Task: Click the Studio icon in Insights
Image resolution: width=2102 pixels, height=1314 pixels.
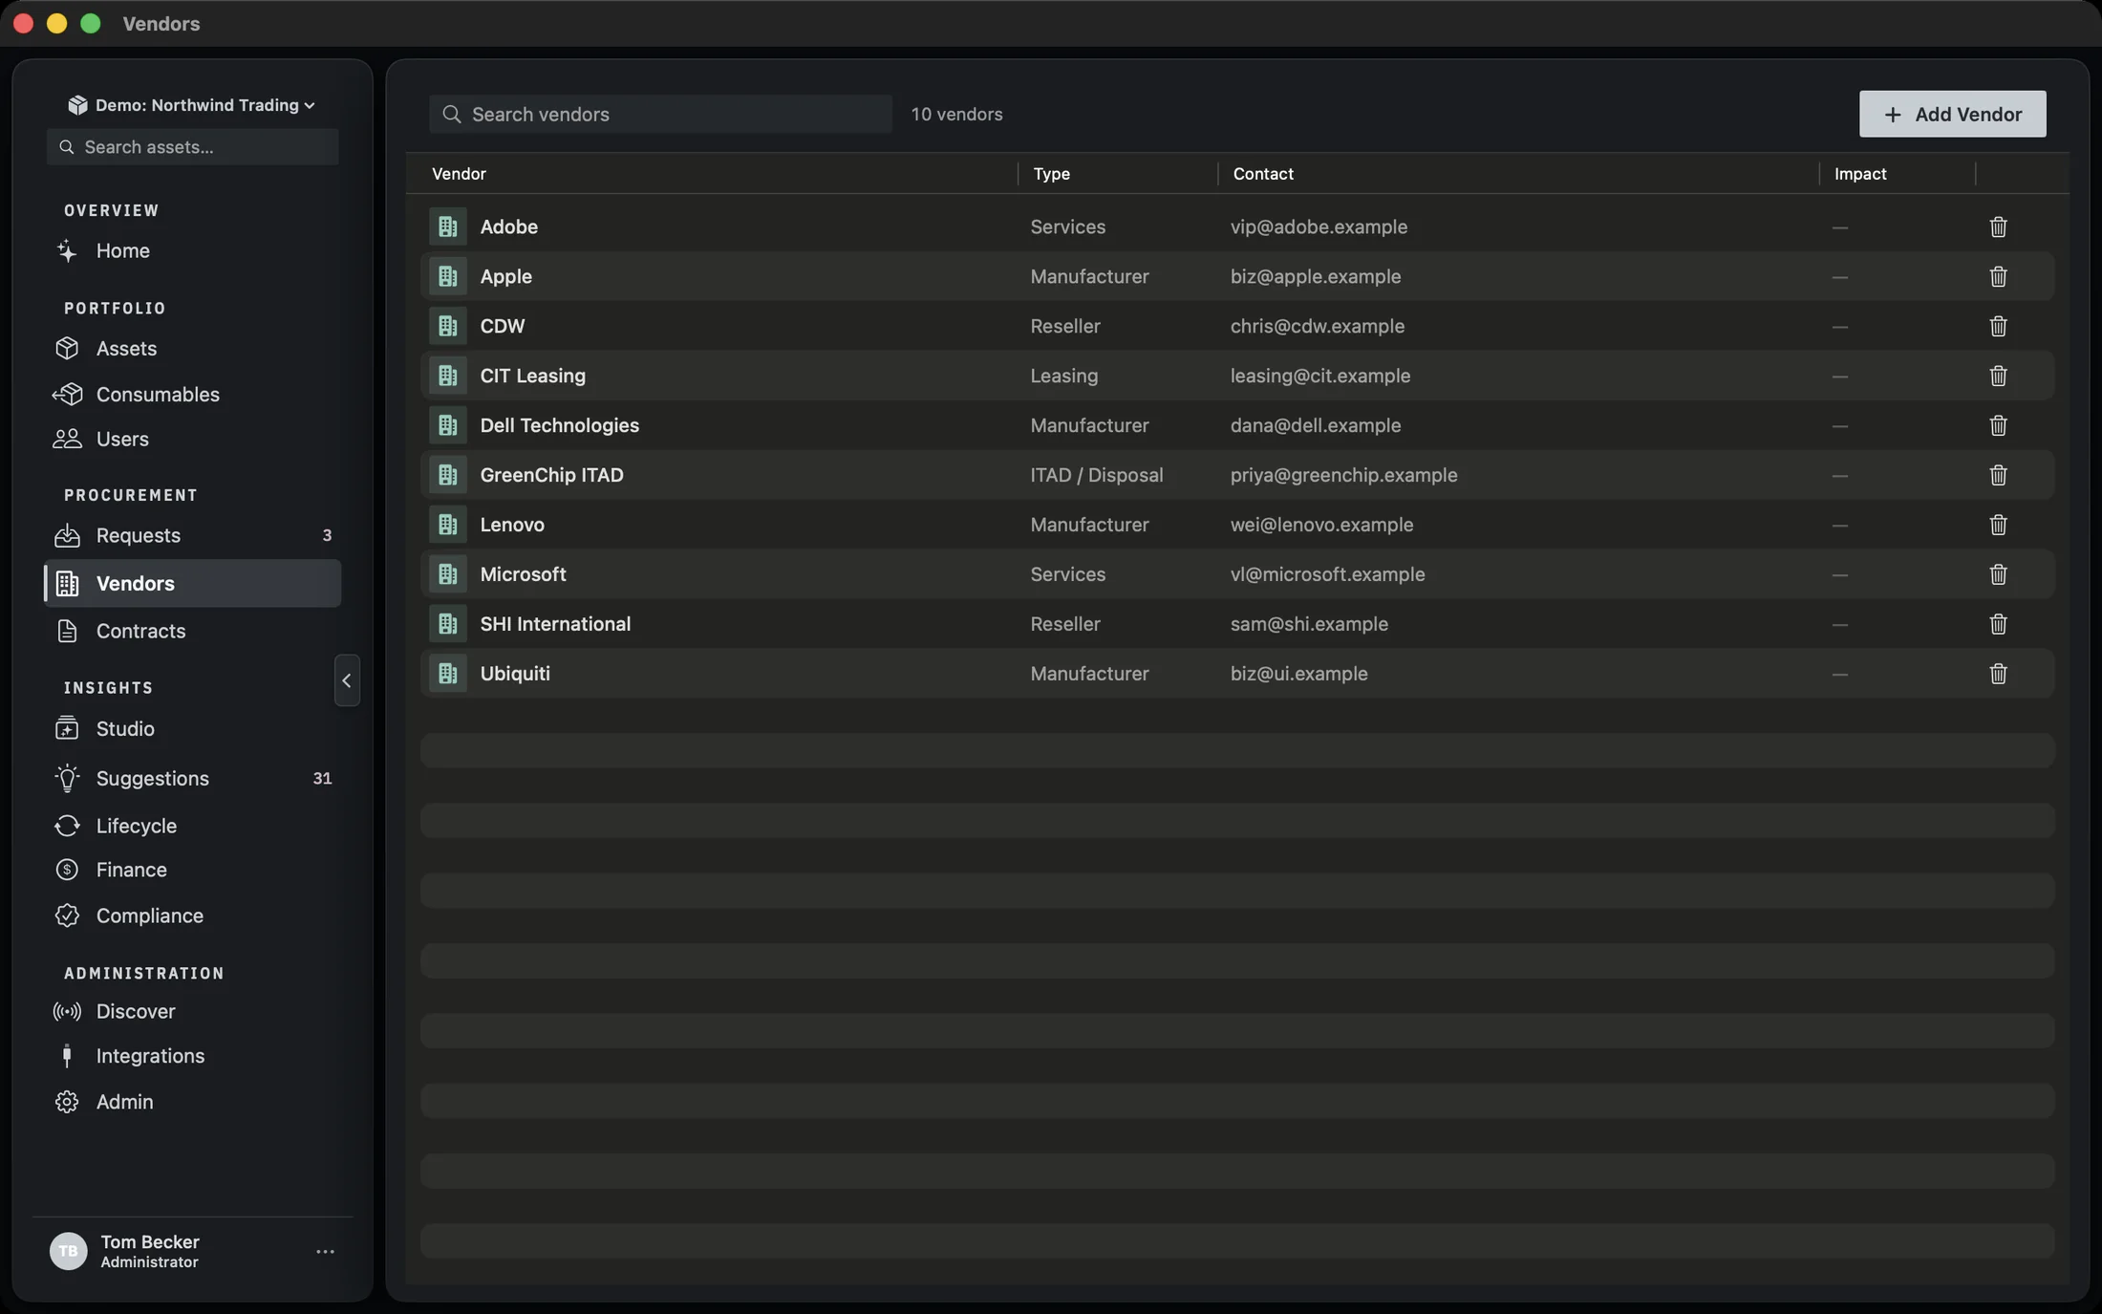Action: (x=67, y=729)
